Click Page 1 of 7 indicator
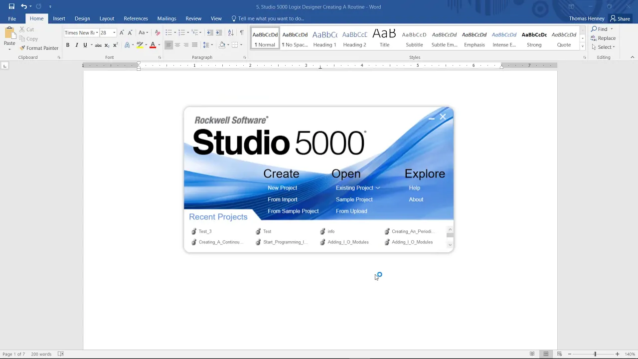Screen dimensions: 638x359 point(13,354)
